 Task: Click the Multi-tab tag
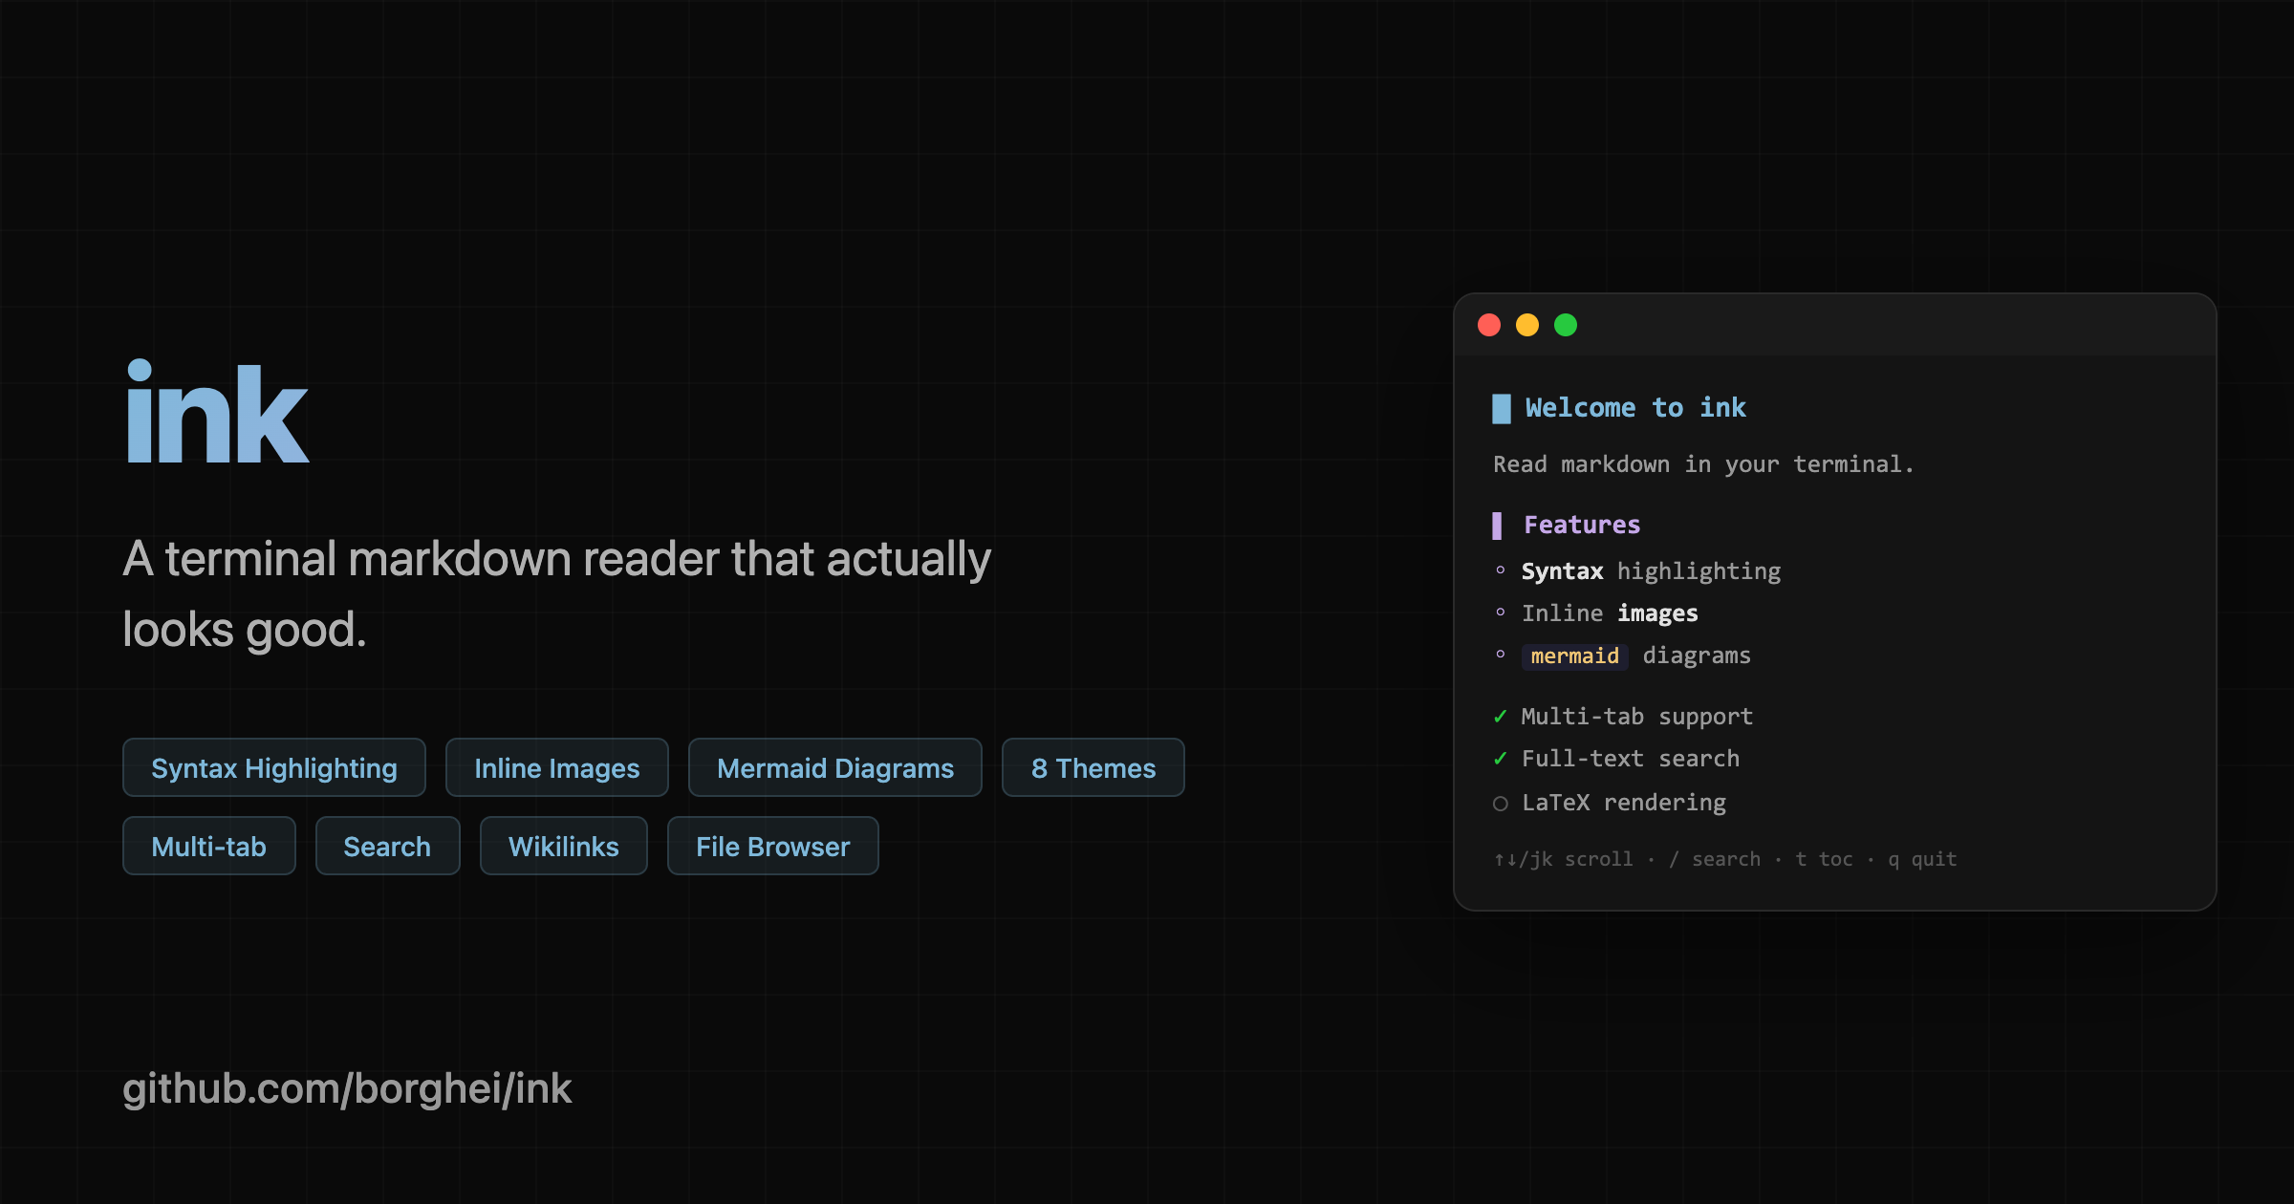tap(208, 846)
